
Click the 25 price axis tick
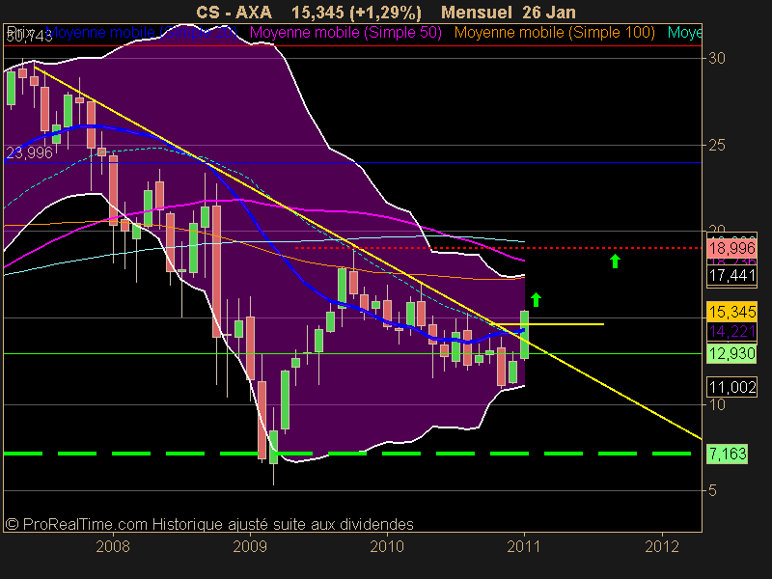click(x=717, y=146)
